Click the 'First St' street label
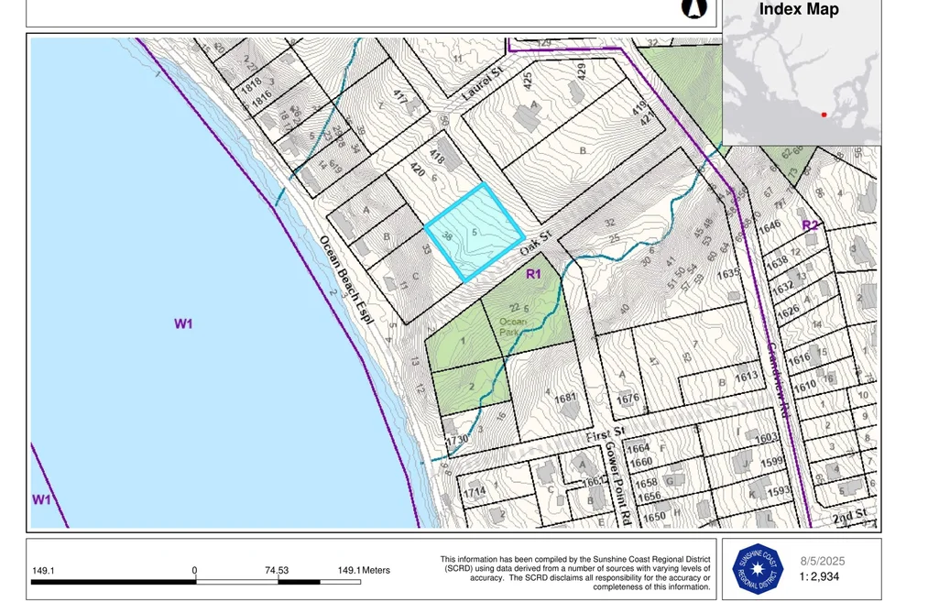This screenshot has height=613, width=928. (x=606, y=434)
